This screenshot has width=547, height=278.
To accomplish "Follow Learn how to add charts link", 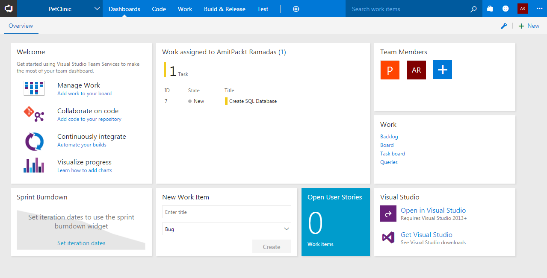I will tap(85, 170).
